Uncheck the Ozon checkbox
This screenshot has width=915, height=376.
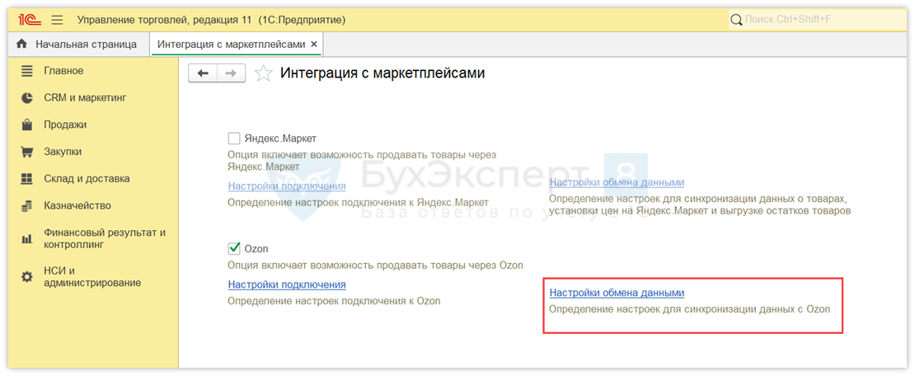[x=234, y=248]
